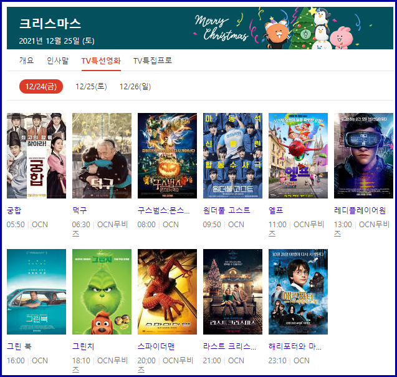Screen dimensions: 397x377
Task: Click the 11:00 OCN무비즈 schedule text
Action: 297,228
